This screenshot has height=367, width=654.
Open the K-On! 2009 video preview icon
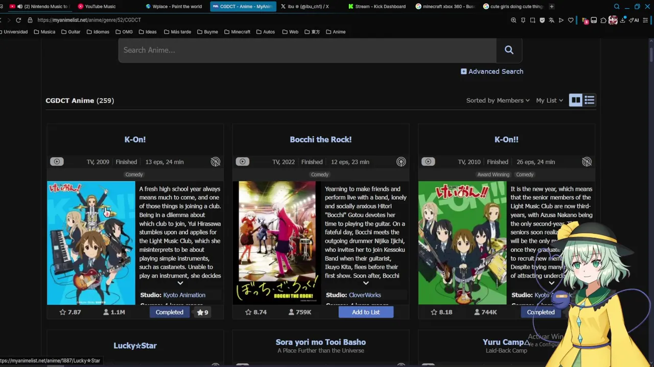tap(57, 162)
